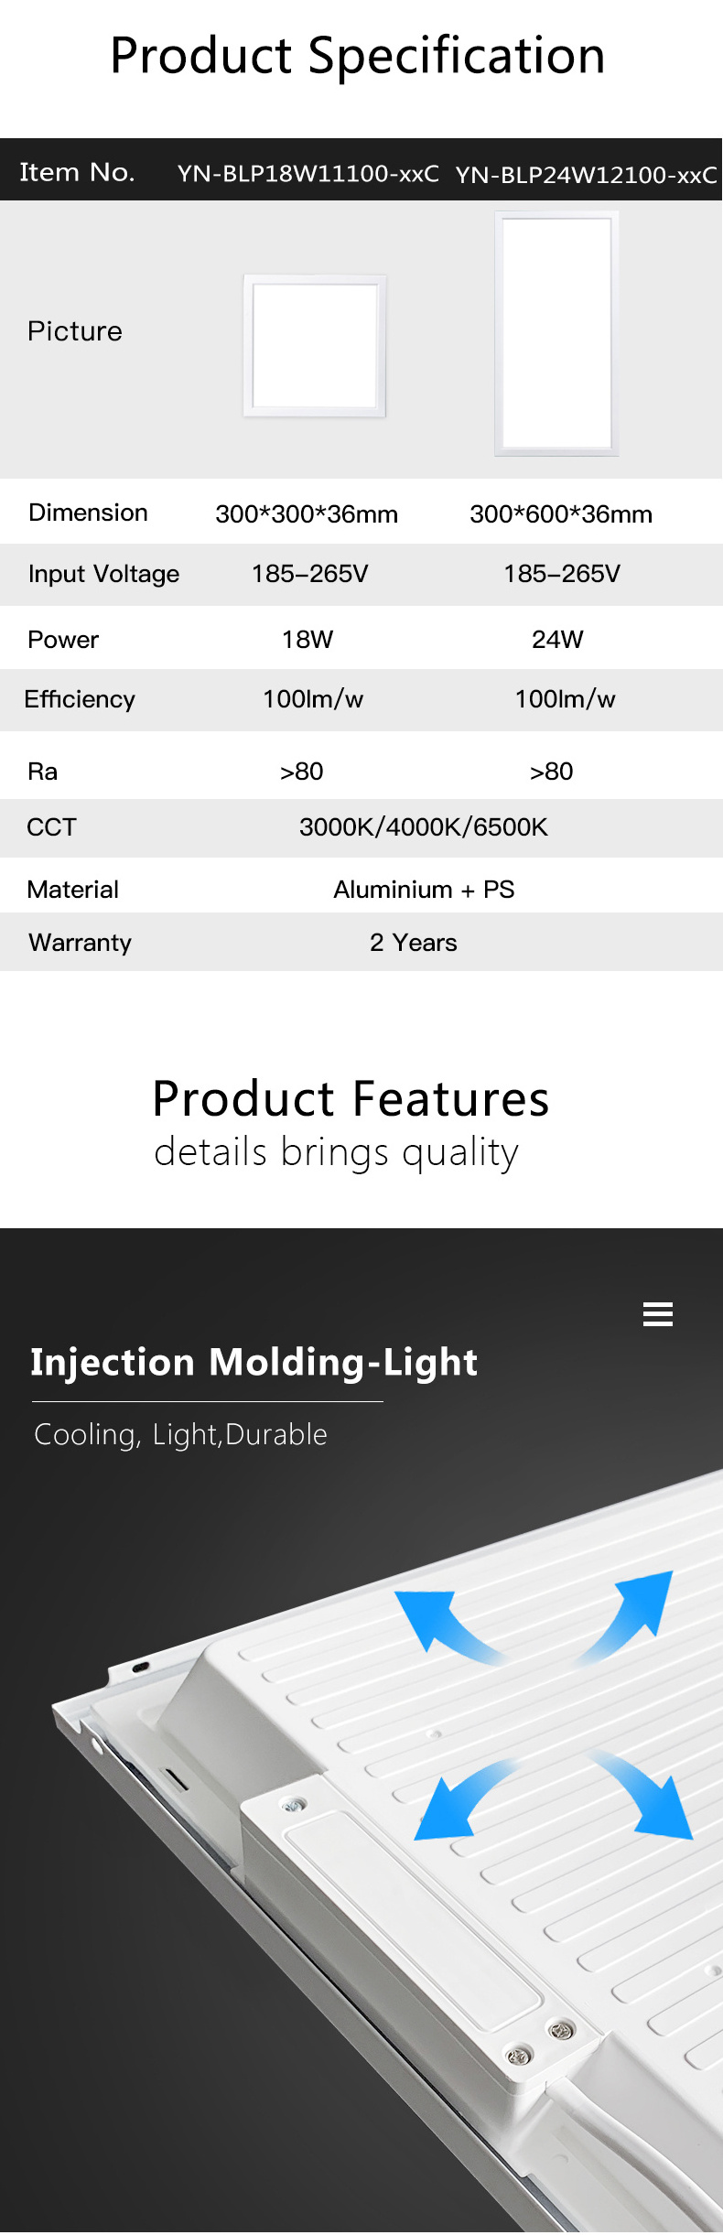This screenshot has height=2235, width=723.
Task: Click the Injection Molding-Light title
Action: click(x=254, y=1362)
